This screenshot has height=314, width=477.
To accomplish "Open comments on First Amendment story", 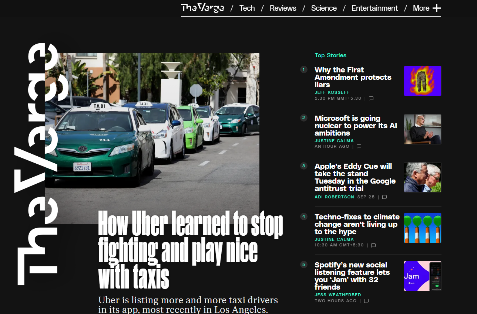I will [371, 99].
